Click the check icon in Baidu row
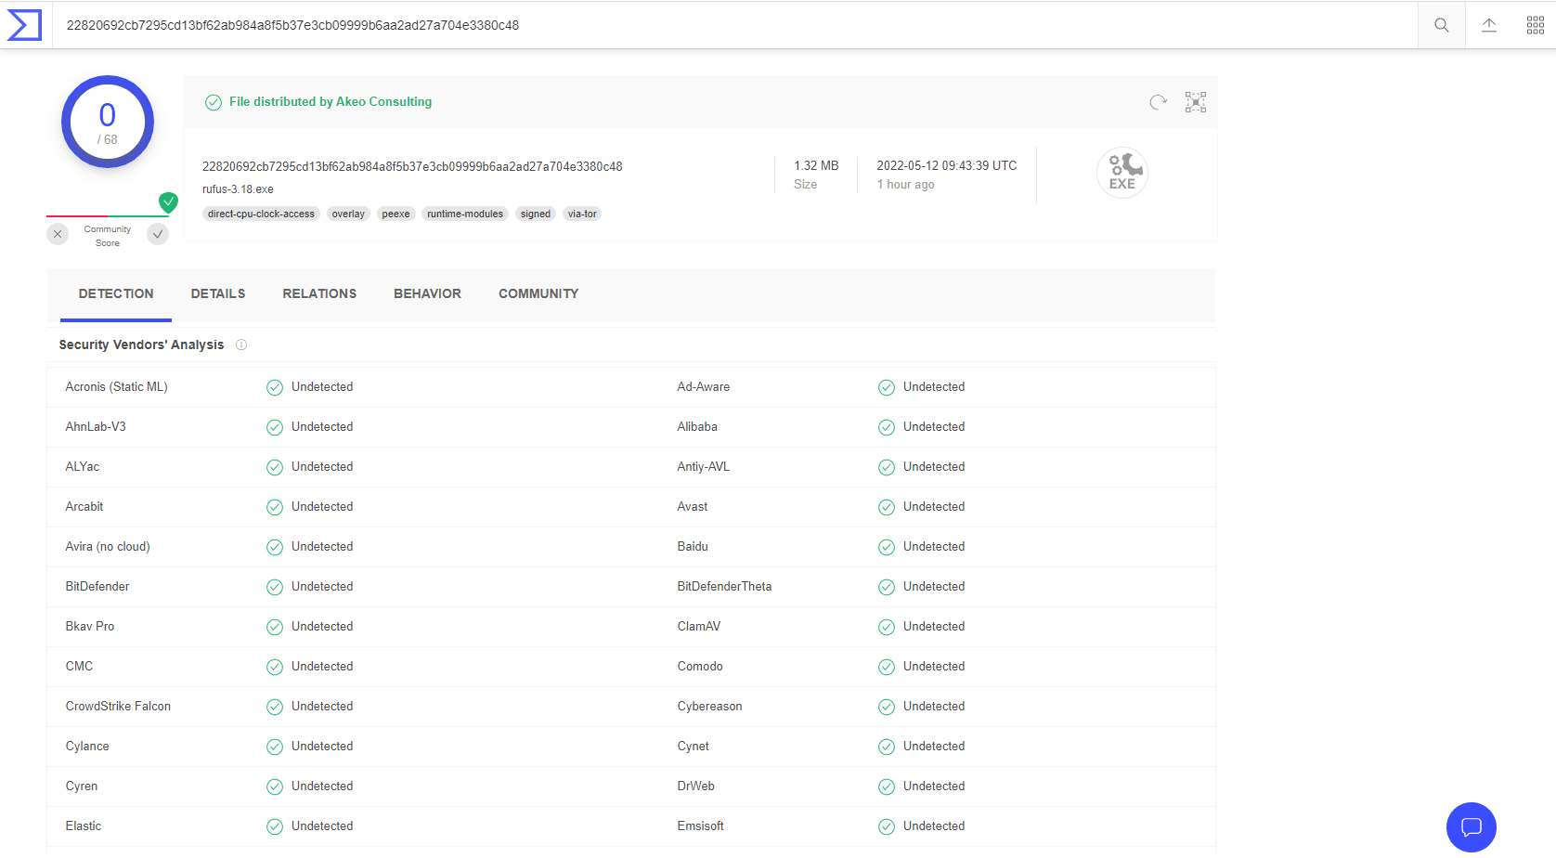This screenshot has height=858, width=1556. 887,547
